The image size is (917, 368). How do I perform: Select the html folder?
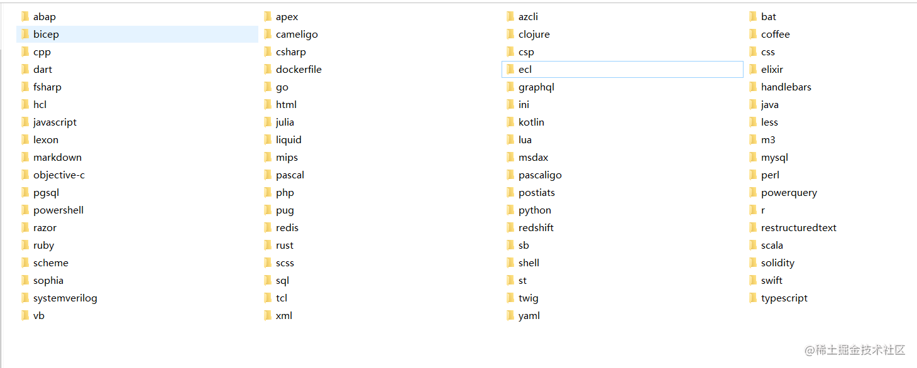pos(286,105)
